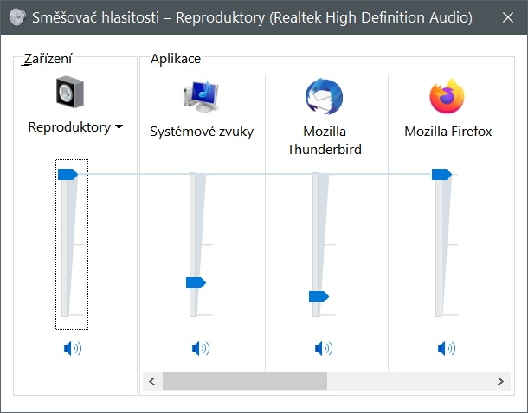The width and height of the screenshot is (528, 413).
Task: Click the Mozilla Thunderbird volume slider thumb
Action: (x=319, y=296)
